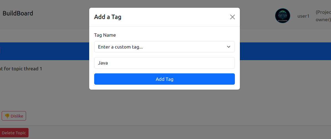Go to the BuildBoard home link

coord(18,13)
